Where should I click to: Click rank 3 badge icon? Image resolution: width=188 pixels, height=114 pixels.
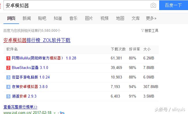(8, 77)
